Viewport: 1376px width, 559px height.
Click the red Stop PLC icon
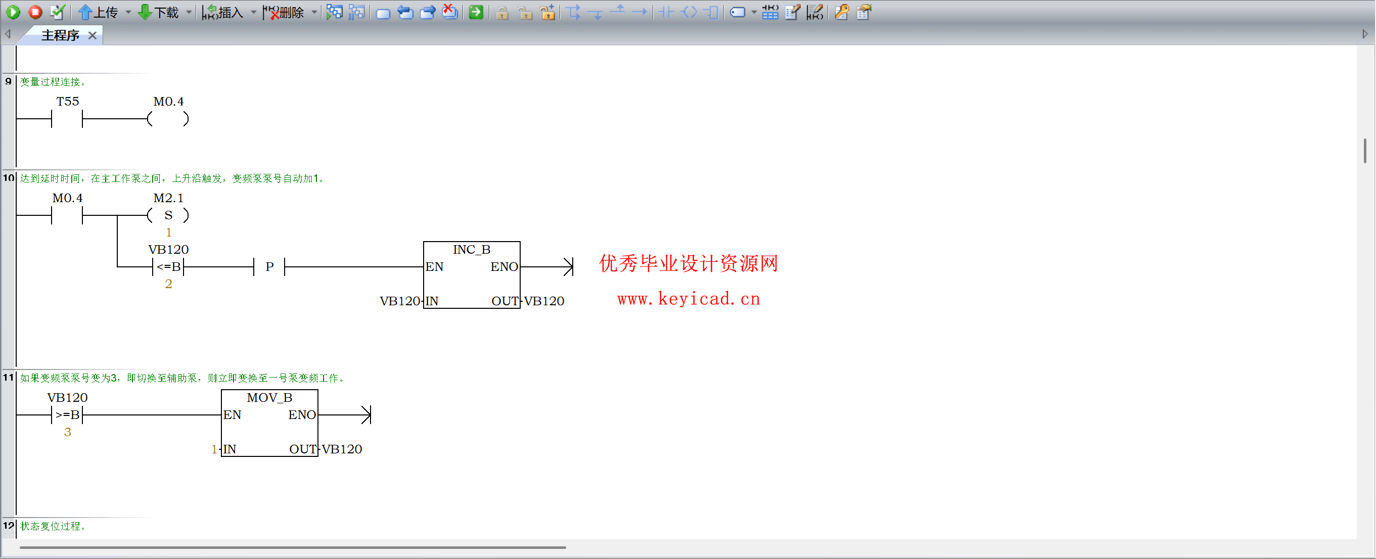tap(35, 12)
